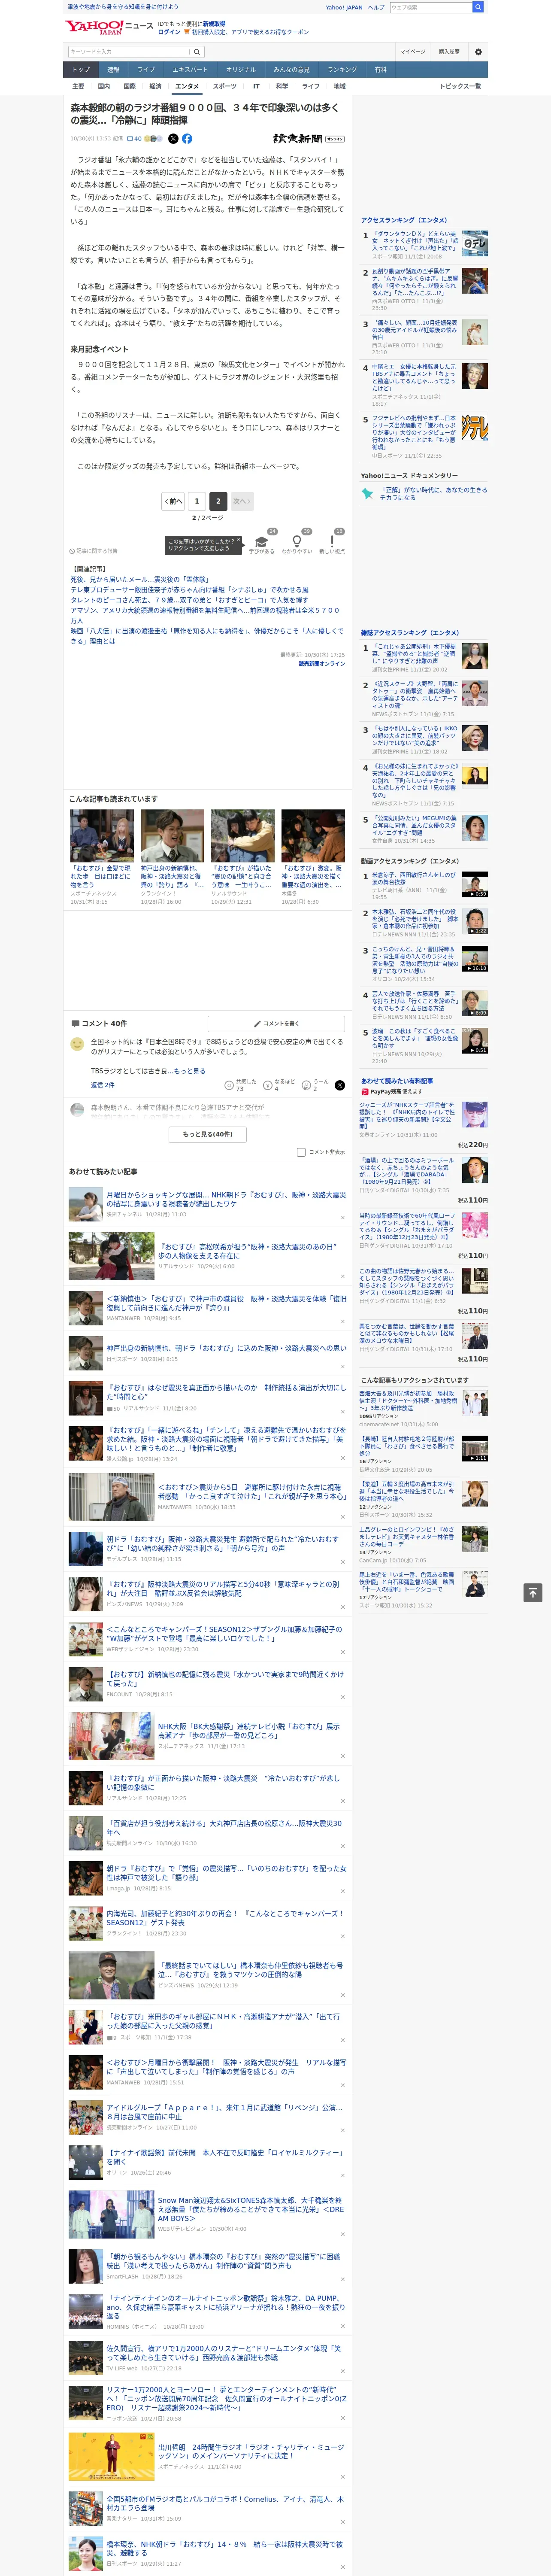Image resolution: width=551 pixels, height=2576 pixels.
Task: Open the ライブ tab in main nav
Action: pos(146,69)
